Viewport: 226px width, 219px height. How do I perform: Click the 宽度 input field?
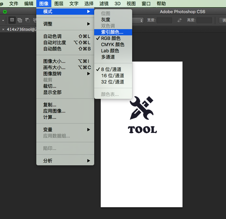click(164, 20)
